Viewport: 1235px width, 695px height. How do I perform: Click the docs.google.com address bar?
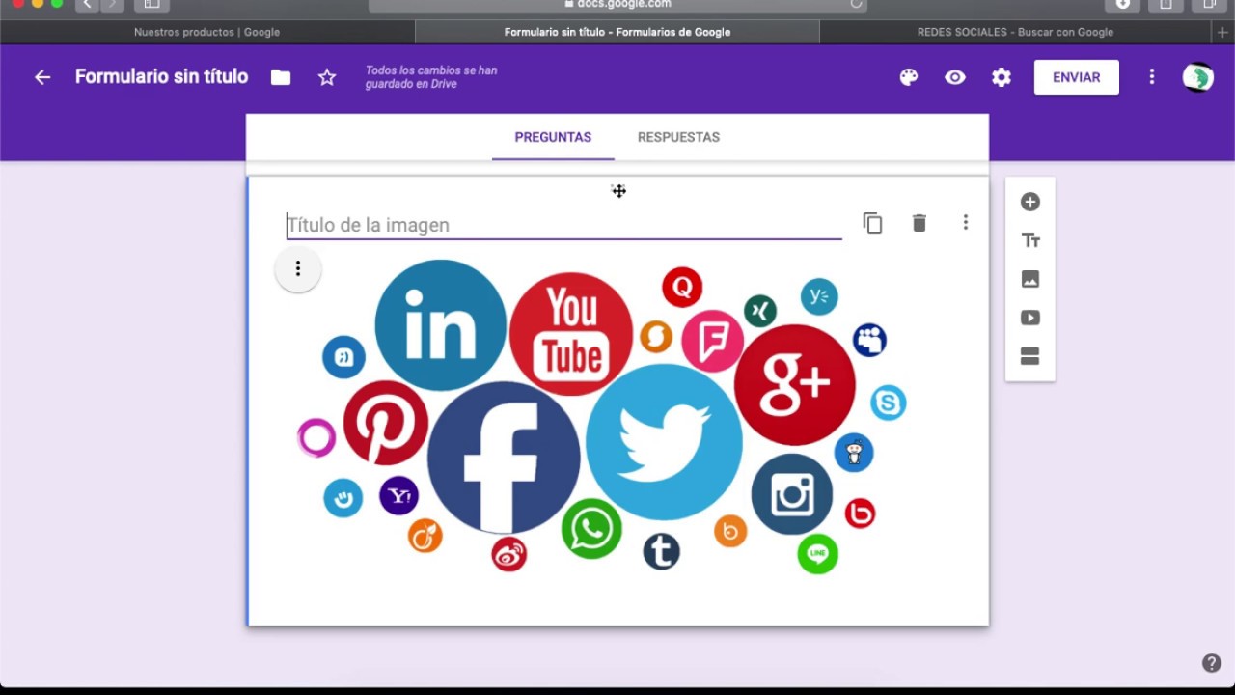pyautogui.click(x=617, y=4)
